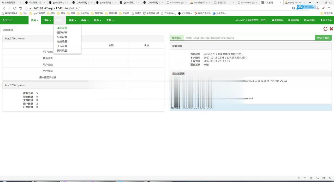Open the 软件程序 bookmark
This screenshot has height=182, width=334.
185,13
